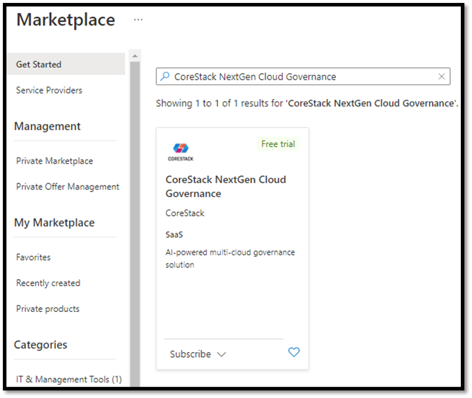Click the Subscribe button

click(x=190, y=354)
